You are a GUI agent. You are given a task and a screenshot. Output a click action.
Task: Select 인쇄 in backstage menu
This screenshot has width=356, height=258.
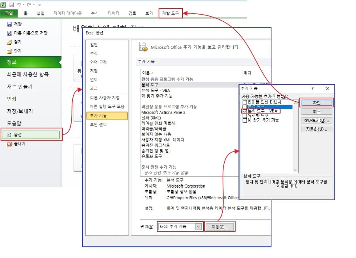click(x=11, y=99)
